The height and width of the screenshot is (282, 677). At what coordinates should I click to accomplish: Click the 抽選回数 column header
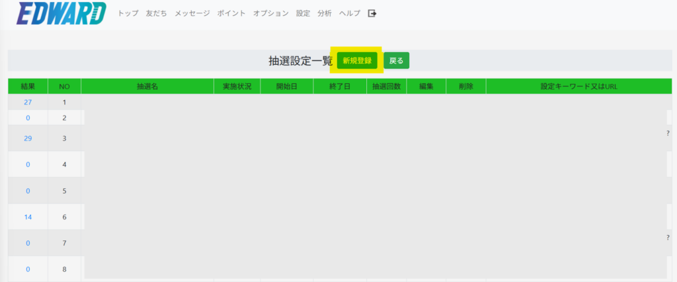click(386, 87)
